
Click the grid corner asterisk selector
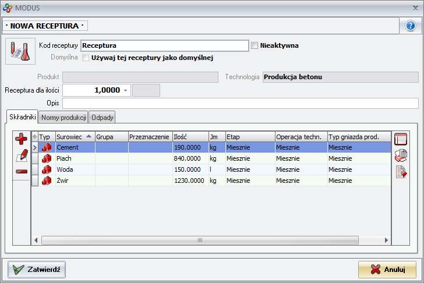click(x=34, y=136)
